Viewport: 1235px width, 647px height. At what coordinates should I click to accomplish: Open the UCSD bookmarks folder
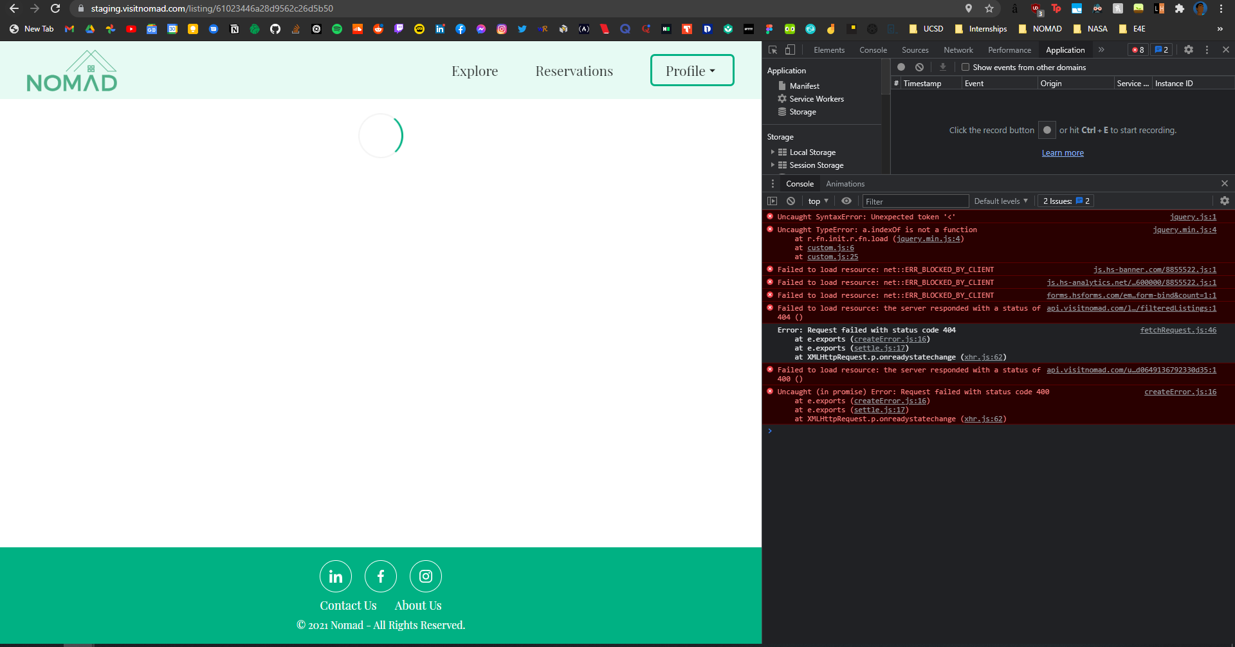[x=926, y=29]
